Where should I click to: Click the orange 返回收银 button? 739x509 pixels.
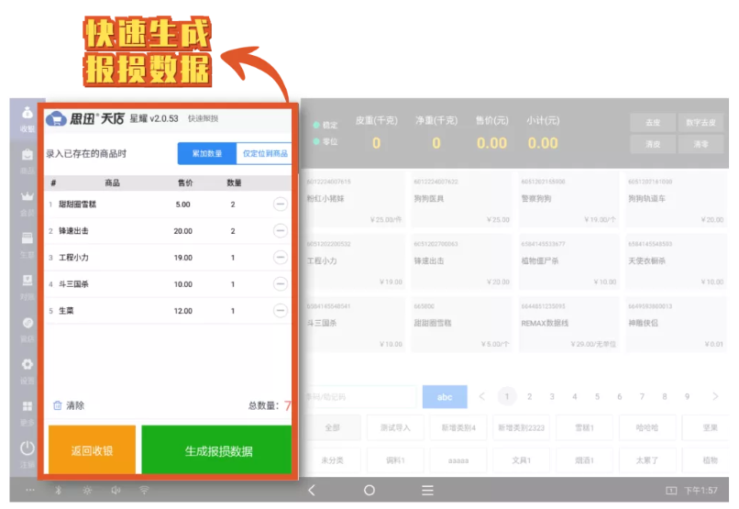pyautogui.click(x=92, y=451)
